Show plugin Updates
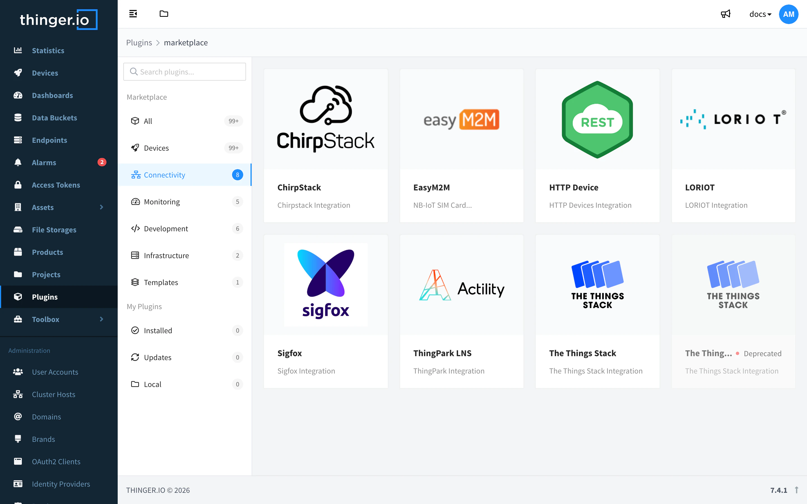 [x=185, y=357]
